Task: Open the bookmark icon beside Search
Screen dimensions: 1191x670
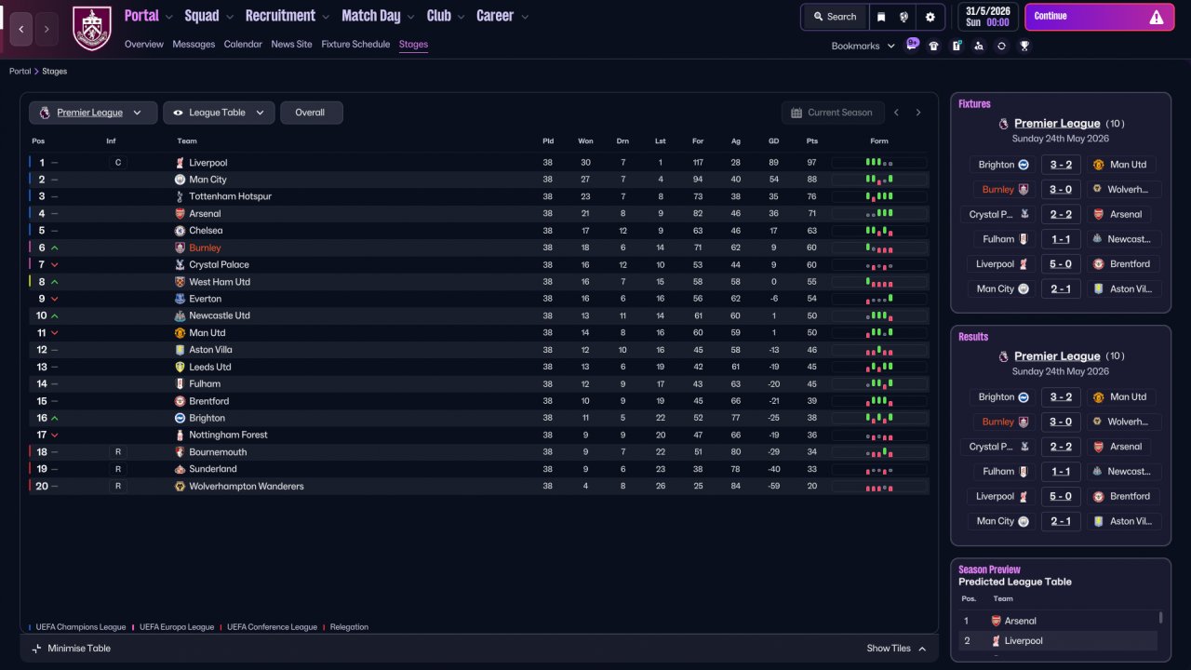Action: [x=881, y=17]
